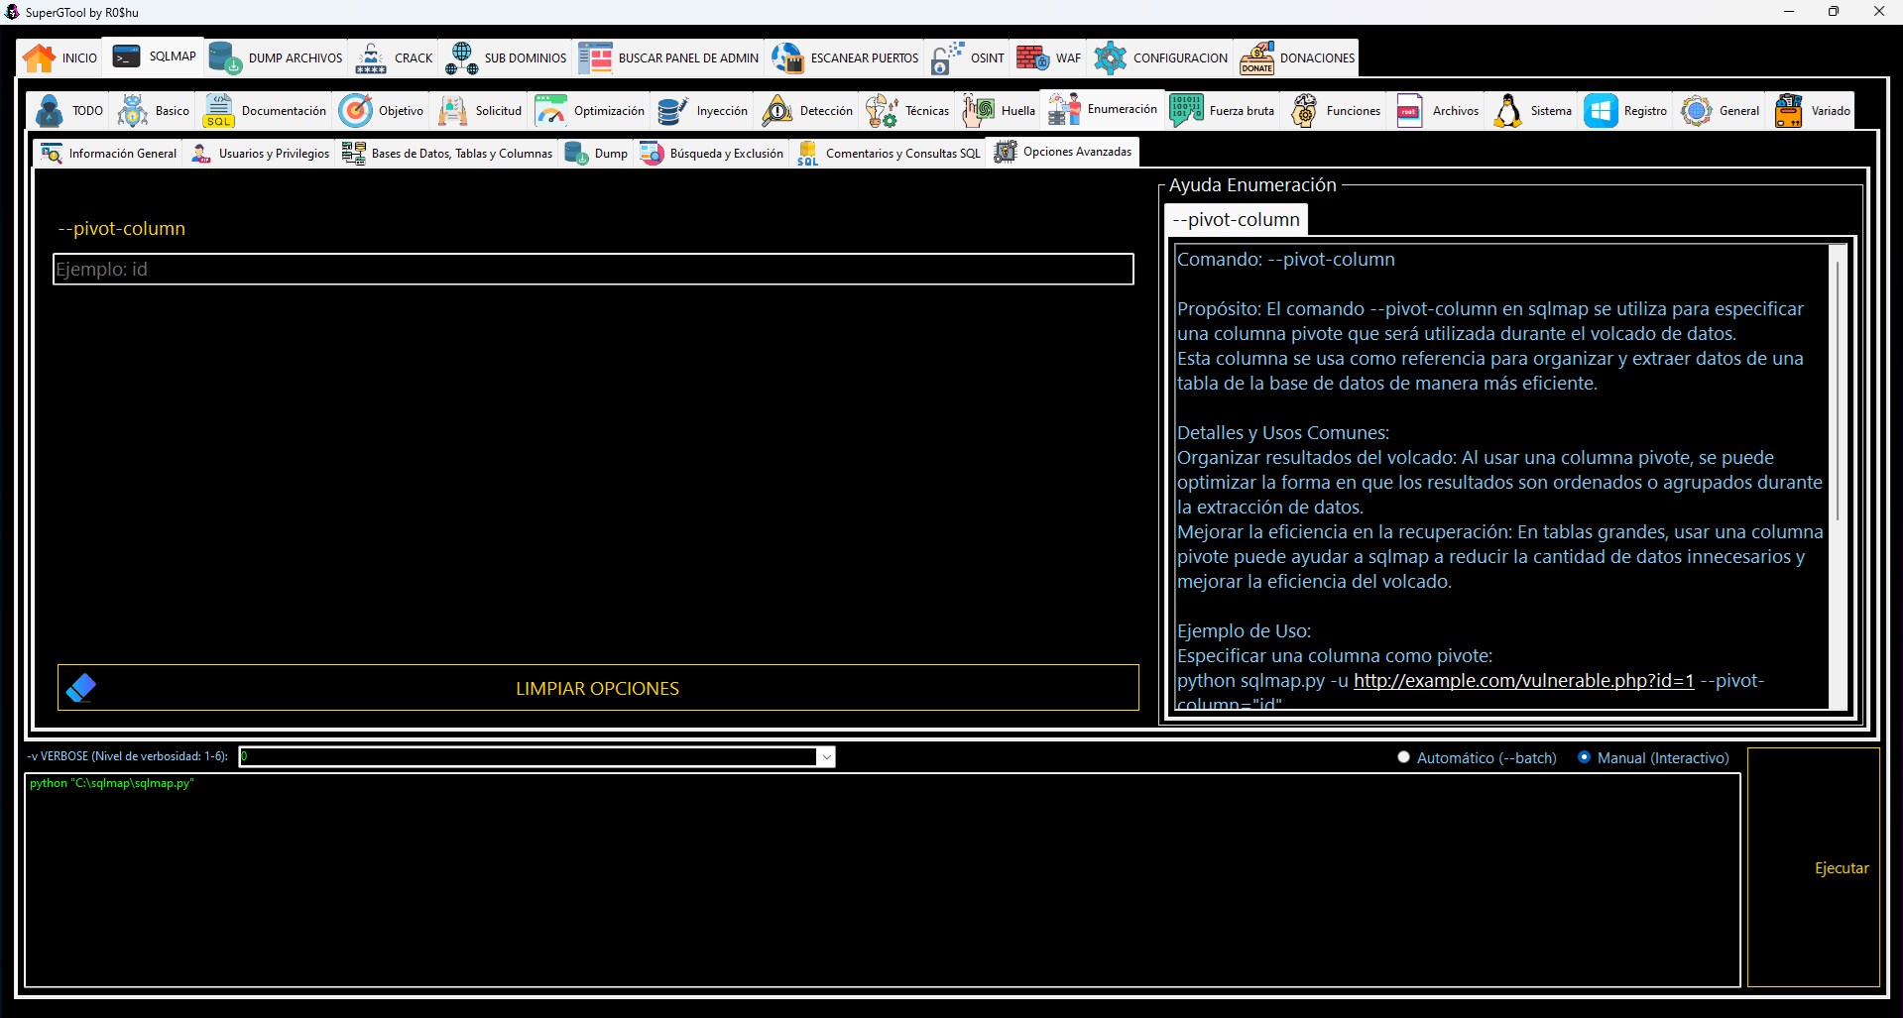Click the Basico robot icon
This screenshot has width=1903, height=1018.
coord(133,111)
